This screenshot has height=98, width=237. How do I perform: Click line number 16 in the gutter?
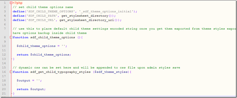(x=4, y=72)
